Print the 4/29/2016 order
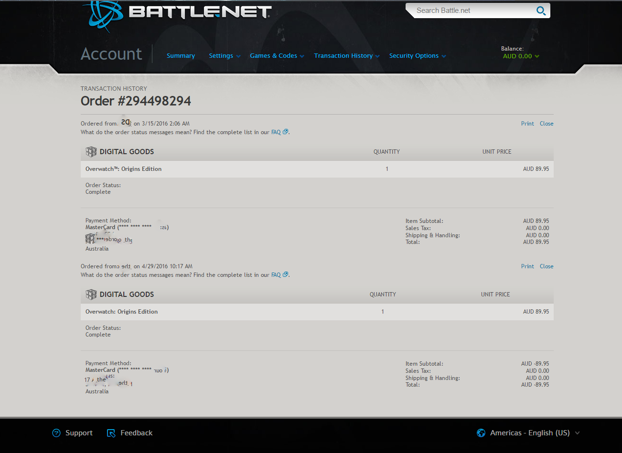The image size is (622, 453). [x=527, y=266]
